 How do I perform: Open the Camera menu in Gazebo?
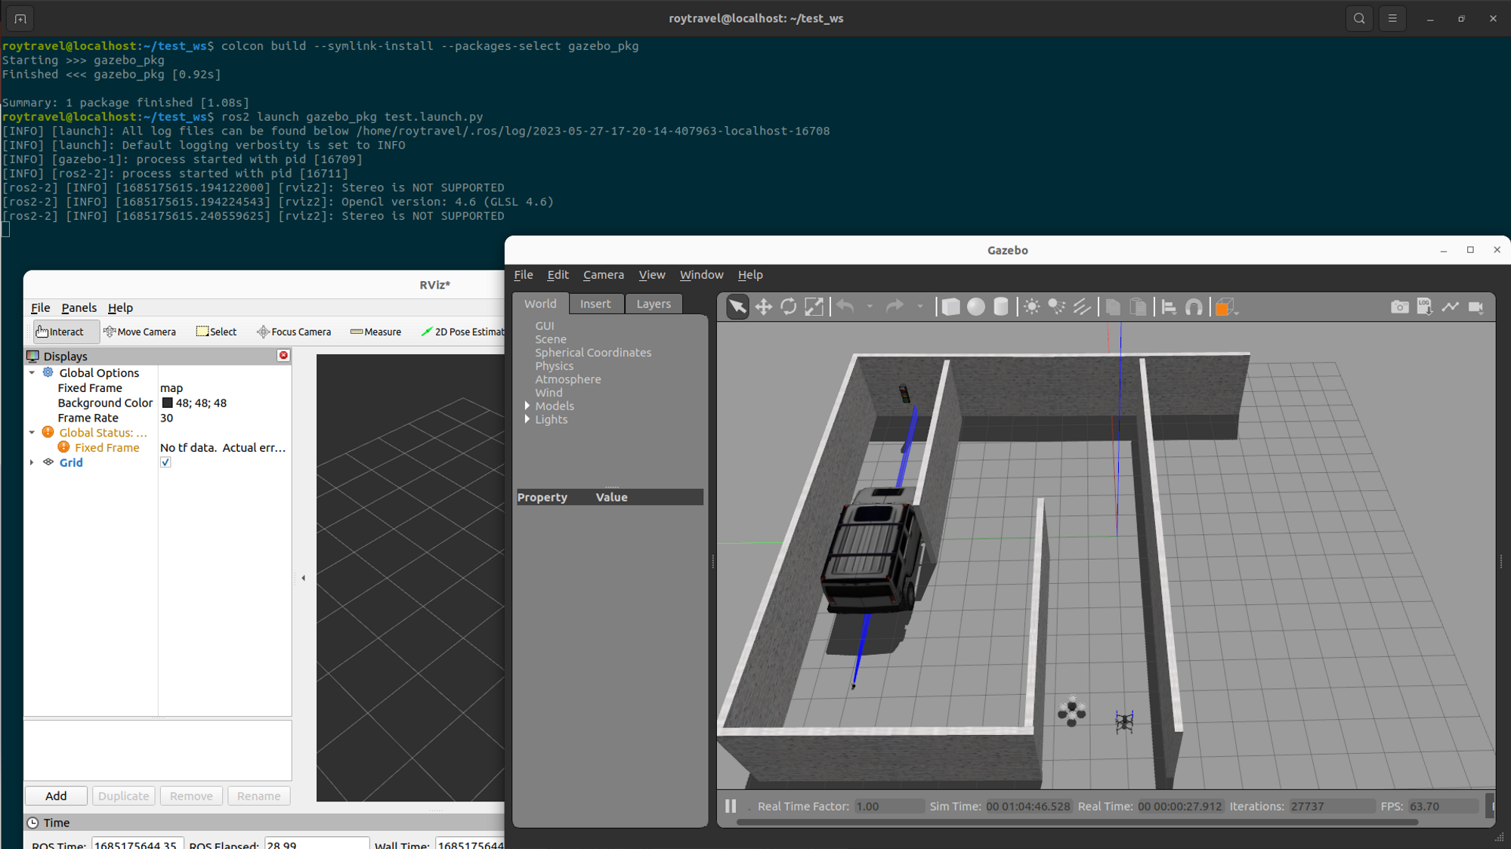point(603,275)
